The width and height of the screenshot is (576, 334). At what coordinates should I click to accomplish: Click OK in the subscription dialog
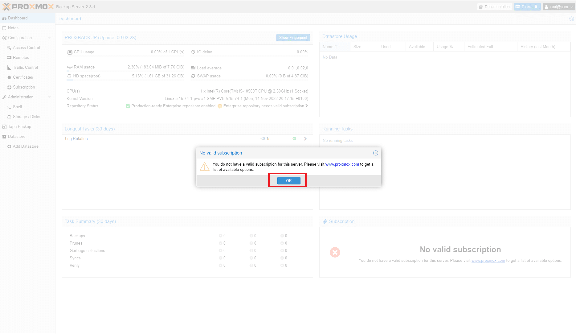(x=289, y=181)
